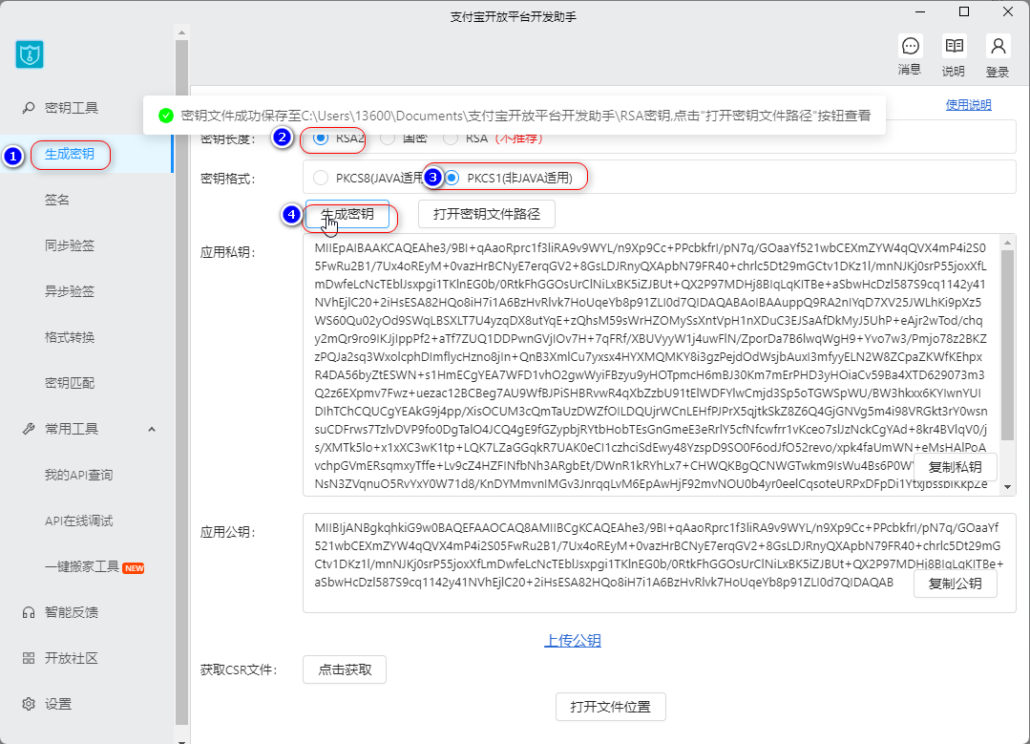Click the wrench icon beside 常用工具
Viewport: 1030px width, 744px height.
pyautogui.click(x=29, y=429)
